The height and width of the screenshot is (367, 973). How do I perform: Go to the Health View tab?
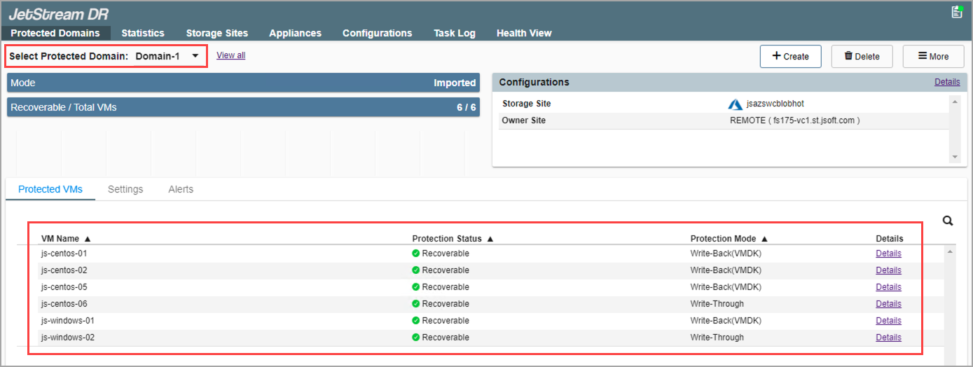[524, 33]
